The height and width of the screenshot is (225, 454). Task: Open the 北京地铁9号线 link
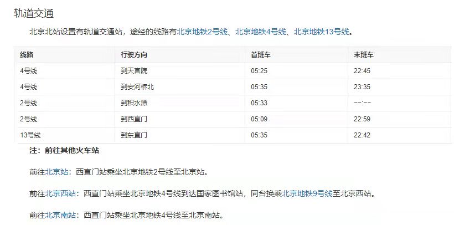tap(307, 193)
